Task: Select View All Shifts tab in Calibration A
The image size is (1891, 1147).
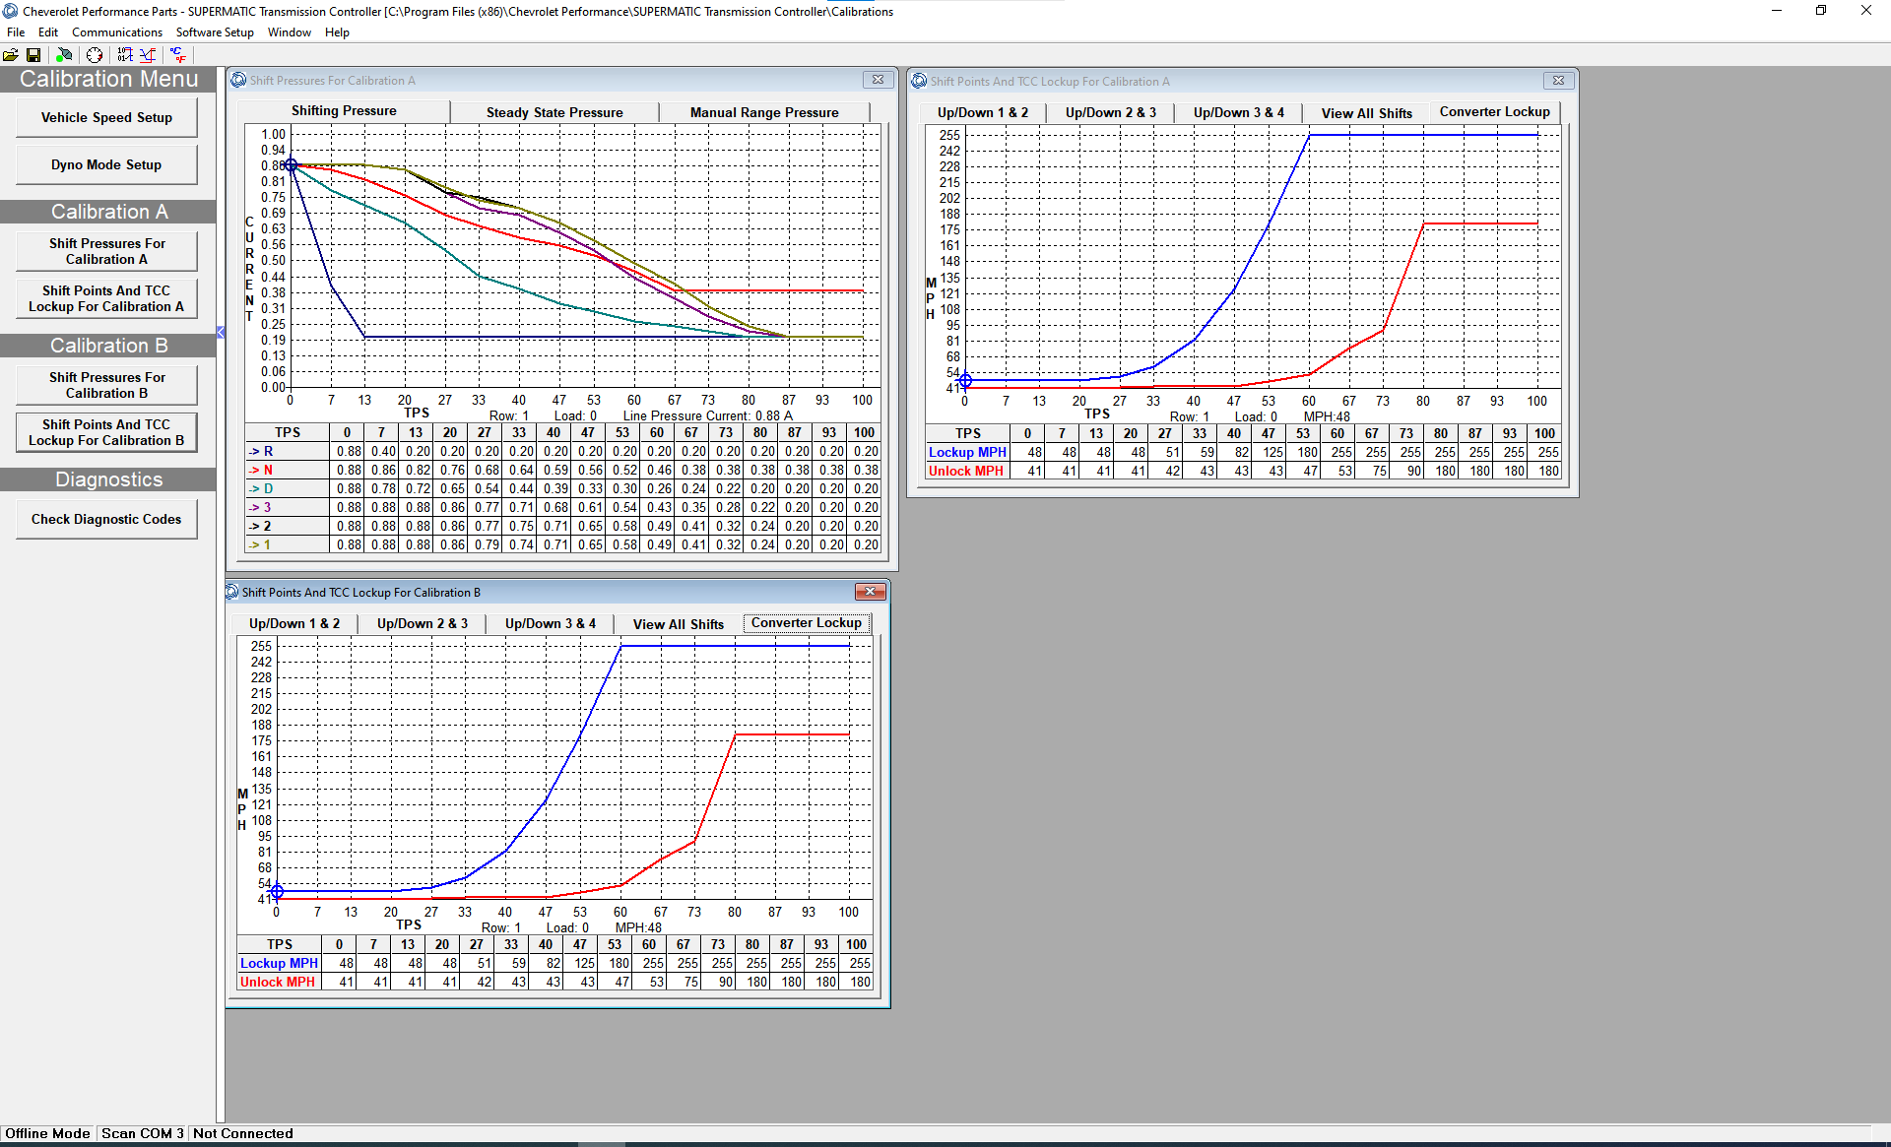Action: [1367, 113]
